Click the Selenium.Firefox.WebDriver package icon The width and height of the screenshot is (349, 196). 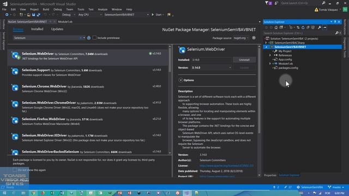coord(15,120)
